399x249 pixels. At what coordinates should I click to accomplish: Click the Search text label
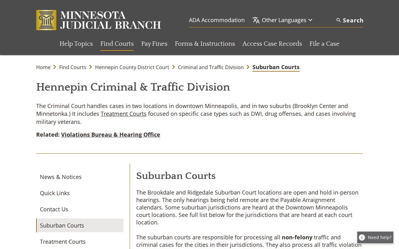pos(353,20)
